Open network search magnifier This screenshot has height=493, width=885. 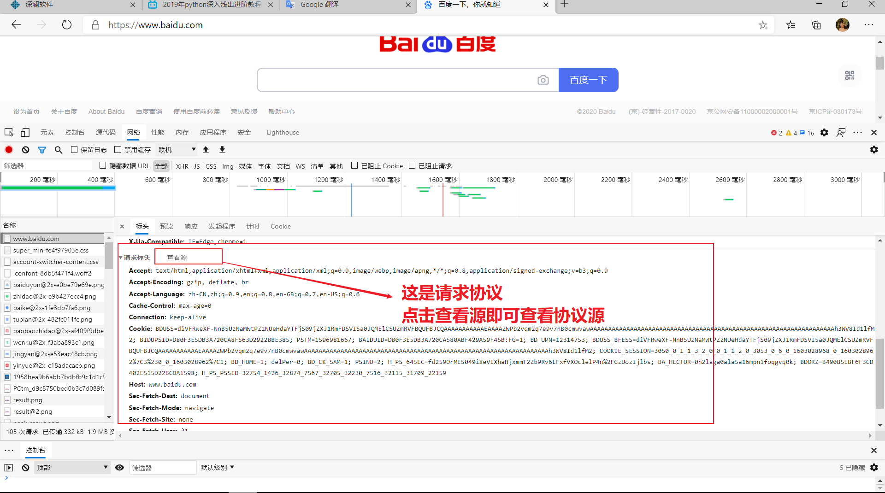pyautogui.click(x=59, y=150)
